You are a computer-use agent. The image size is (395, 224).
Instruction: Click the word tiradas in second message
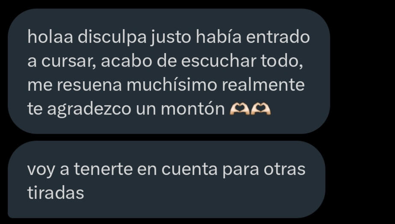[56, 193]
